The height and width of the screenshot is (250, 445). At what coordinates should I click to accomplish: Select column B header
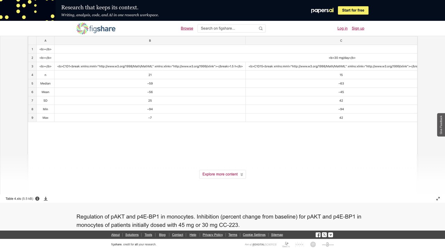[x=150, y=41]
